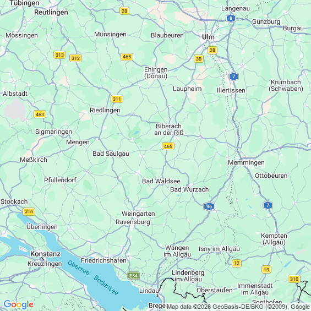Click the 312 road shield
311x311 pixels.
[x=75, y=58]
